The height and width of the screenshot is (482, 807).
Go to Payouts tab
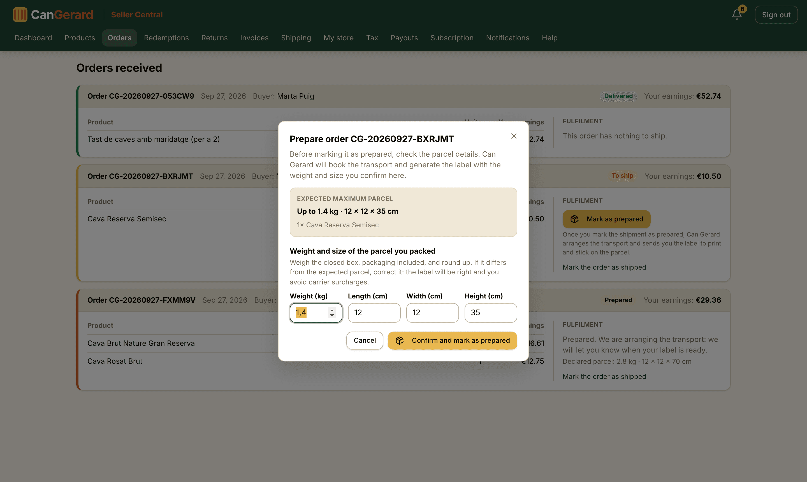(404, 38)
